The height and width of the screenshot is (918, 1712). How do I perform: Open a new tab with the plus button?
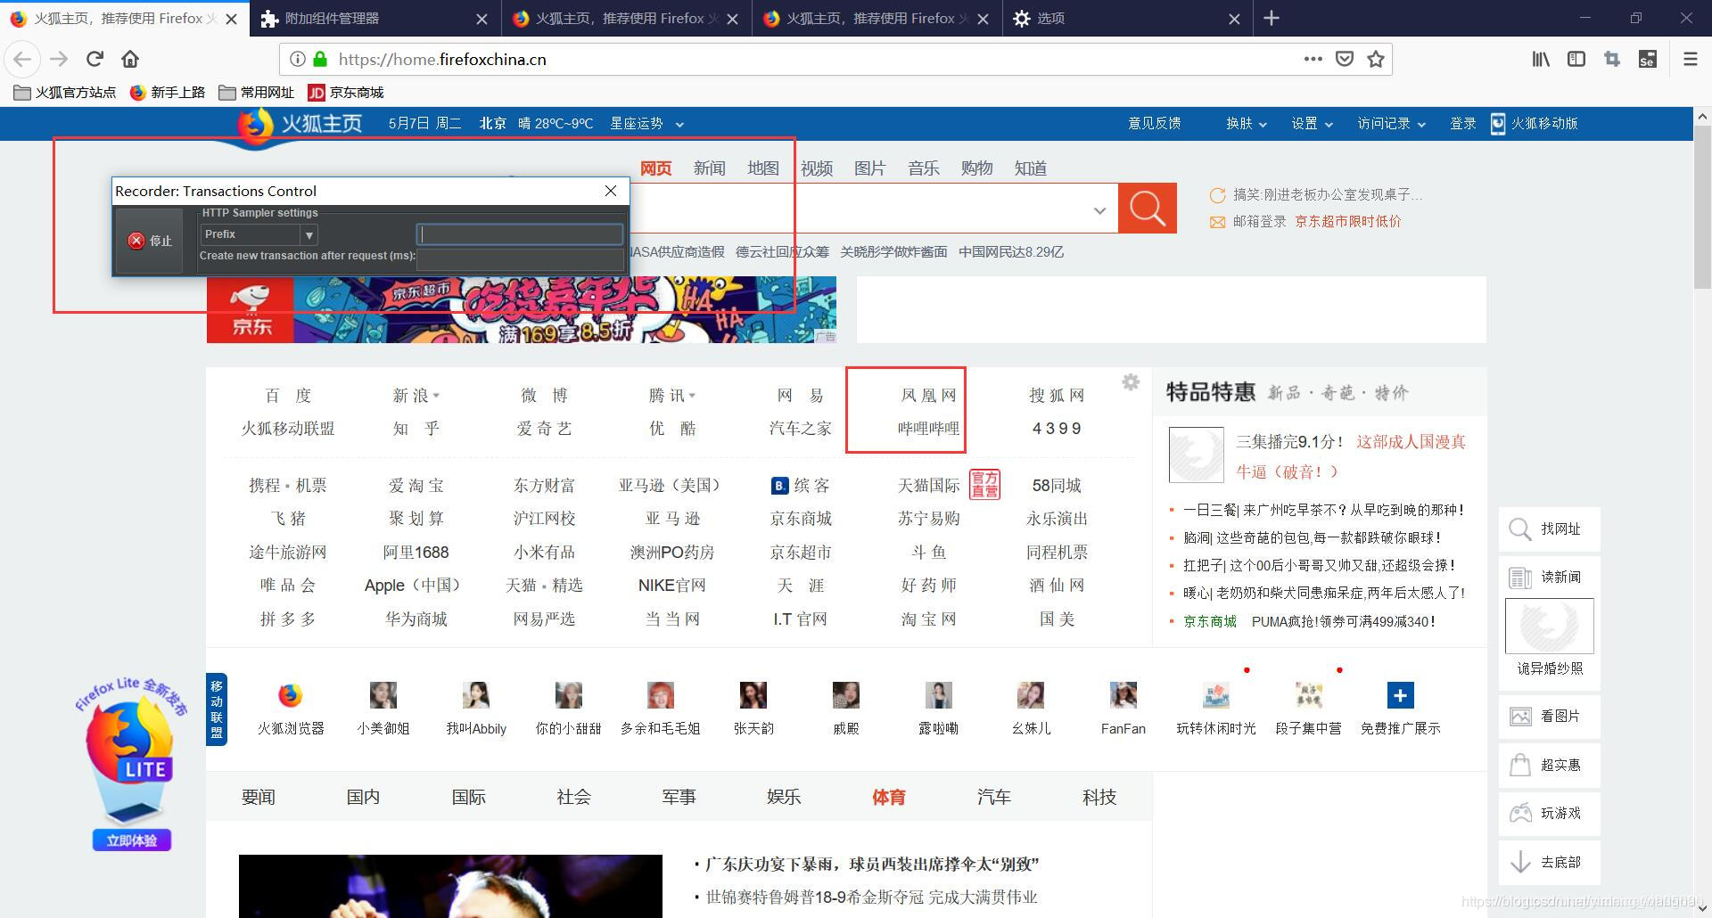point(1272,18)
